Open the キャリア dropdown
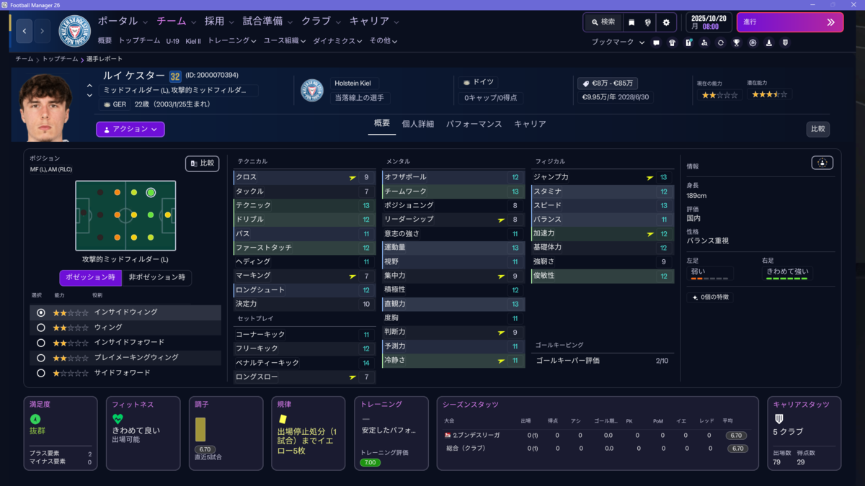 (x=374, y=22)
